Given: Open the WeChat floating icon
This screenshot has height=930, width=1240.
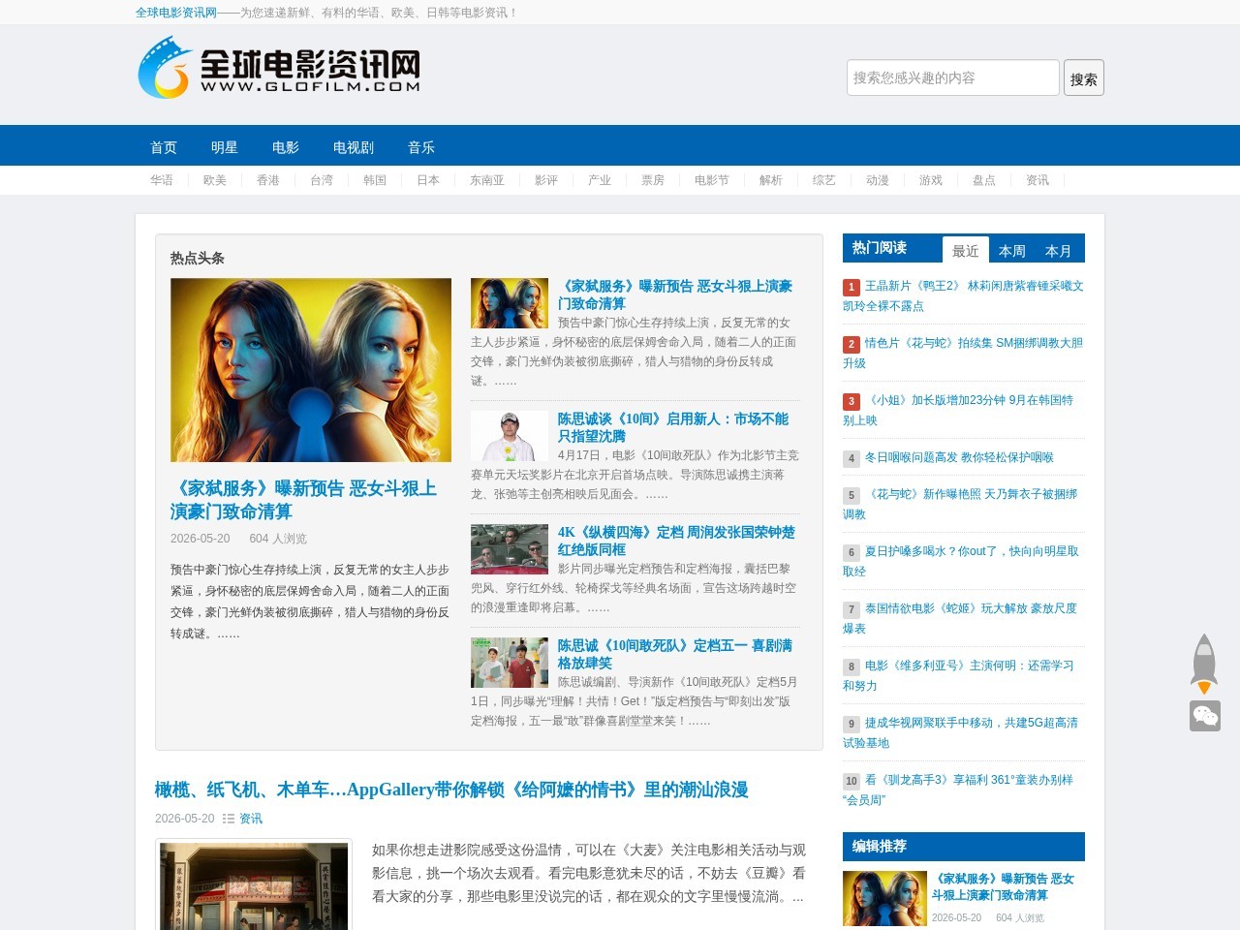Looking at the screenshot, I should pyautogui.click(x=1205, y=716).
